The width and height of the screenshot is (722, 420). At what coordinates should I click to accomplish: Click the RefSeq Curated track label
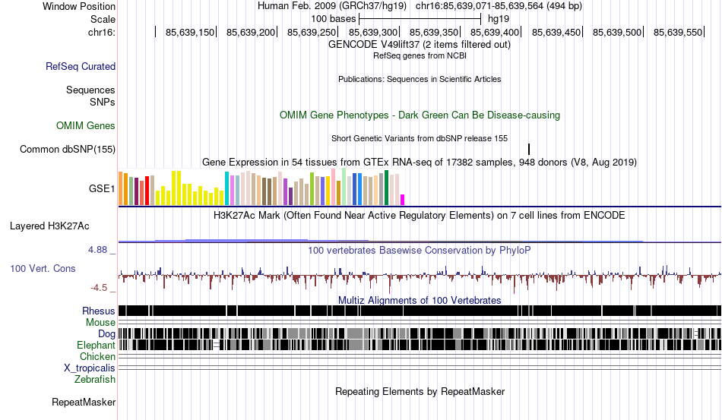pyautogui.click(x=80, y=66)
